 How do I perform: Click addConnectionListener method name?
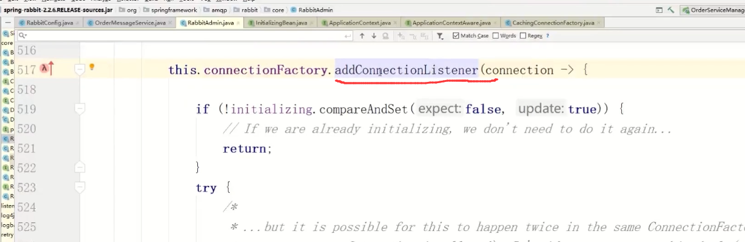point(407,70)
